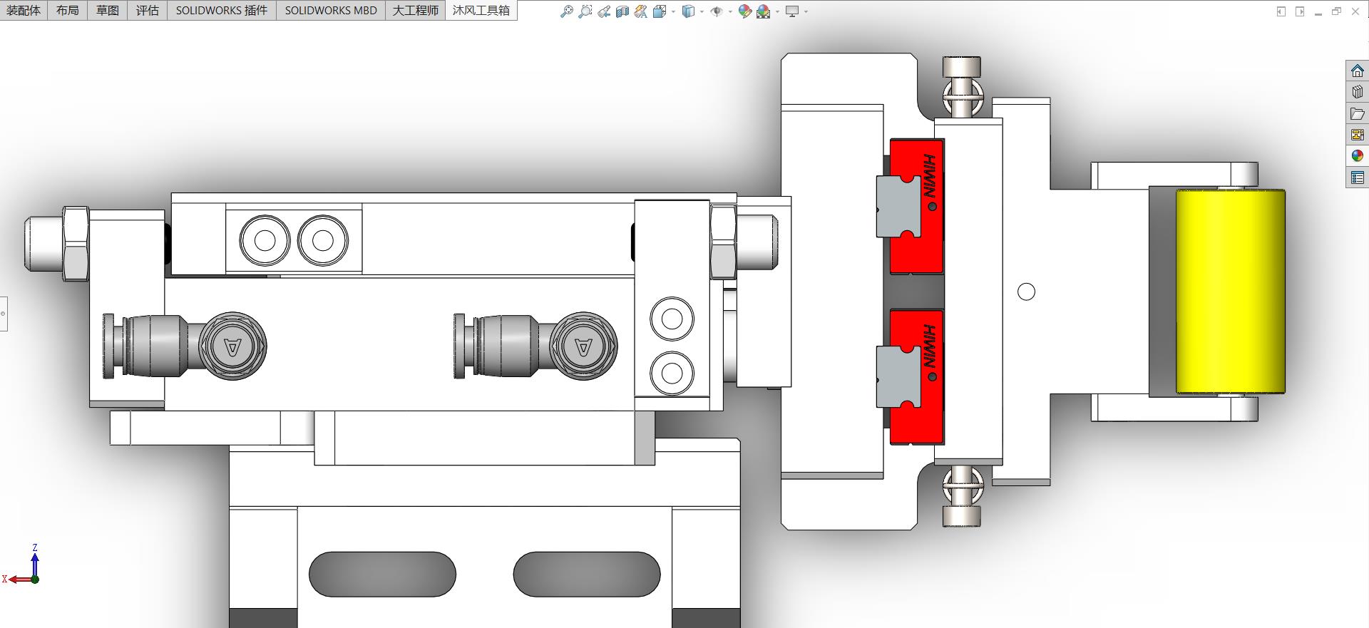Switch to the 评估 tab
Screen dimensions: 1369x628
pyautogui.click(x=148, y=10)
